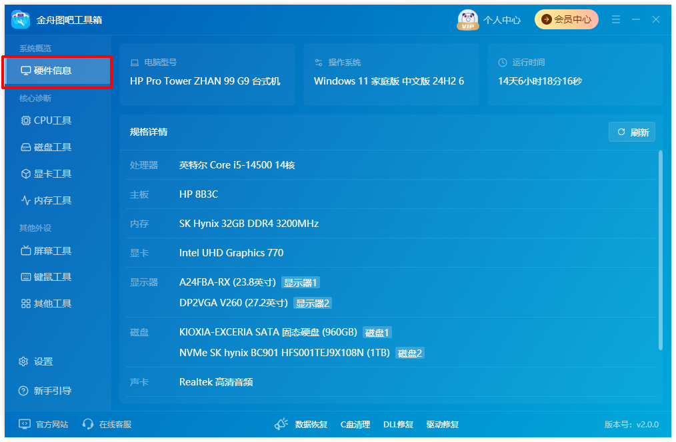The width and height of the screenshot is (676, 442).
Task: Click the 金舟图吧工具箱 app logo icon
Action: point(21,20)
